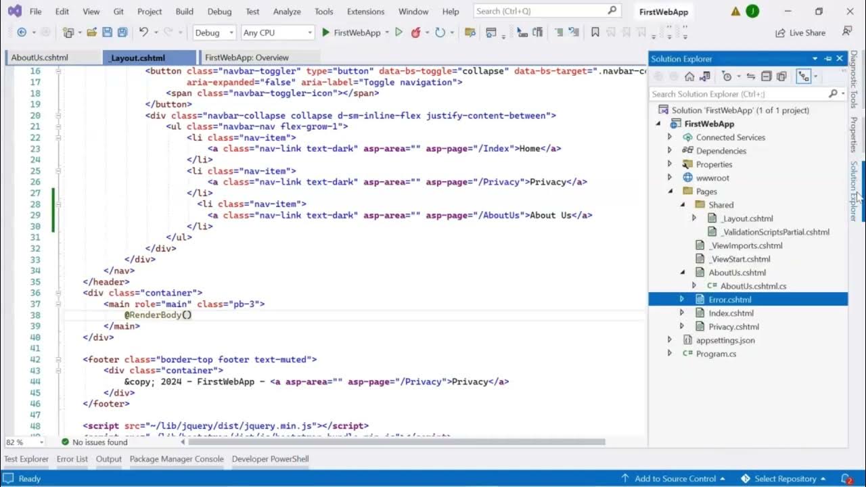Click the New Project toolbar icon
The width and height of the screenshot is (866, 487).
(x=68, y=32)
